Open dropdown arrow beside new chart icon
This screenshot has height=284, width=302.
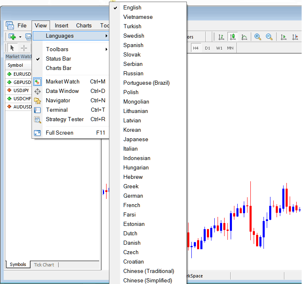[20, 37]
